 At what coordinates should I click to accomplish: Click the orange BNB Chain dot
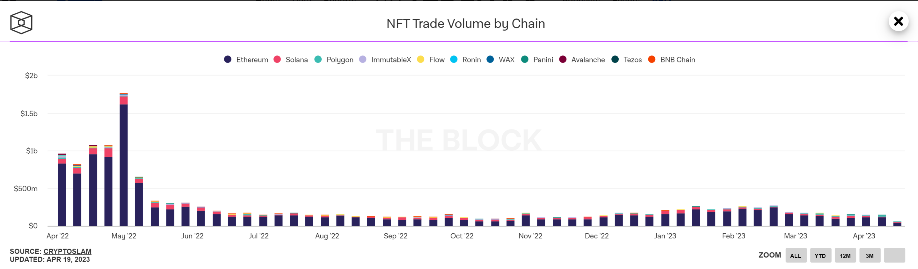[652, 60]
